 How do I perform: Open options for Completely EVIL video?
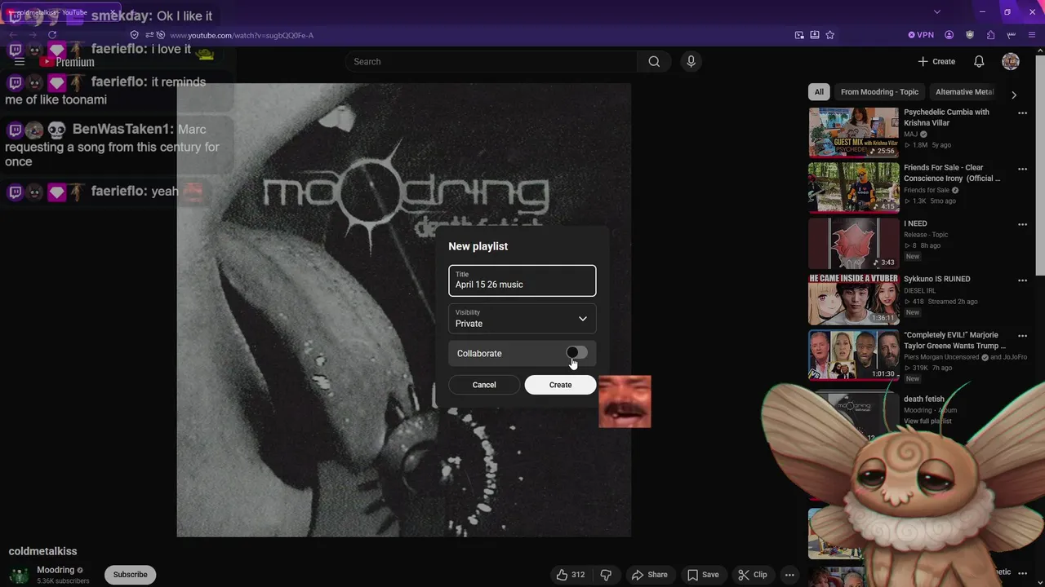(x=1022, y=336)
